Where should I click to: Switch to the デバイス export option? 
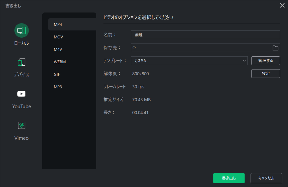click(x=21, y=63)
